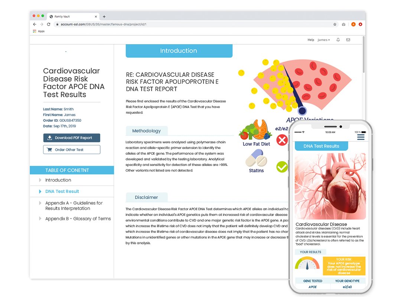Click the APOE gauge needle illustration
This screenshot has width=401, height=297.
tap(294, 89)
